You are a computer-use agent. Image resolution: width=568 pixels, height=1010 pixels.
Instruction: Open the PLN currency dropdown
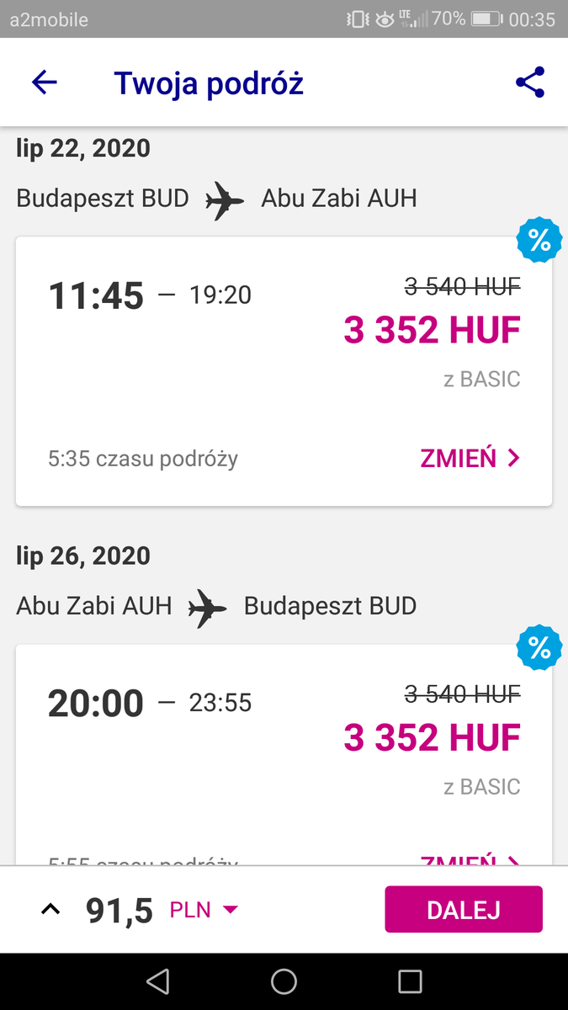coord(204,909)
